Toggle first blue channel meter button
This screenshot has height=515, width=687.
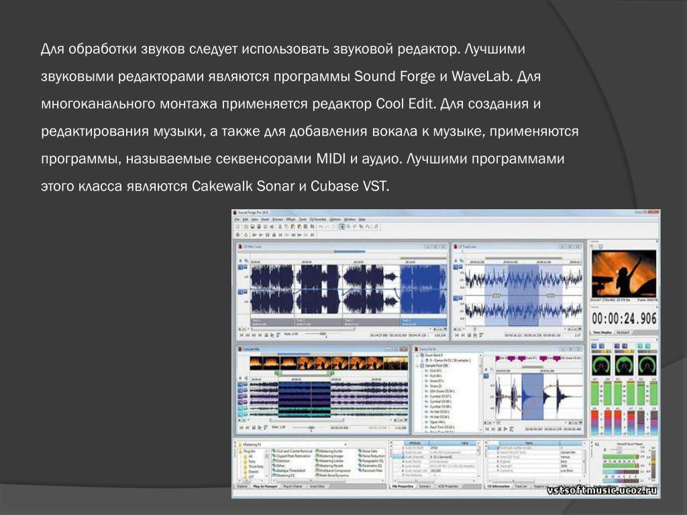pos(594,346)
